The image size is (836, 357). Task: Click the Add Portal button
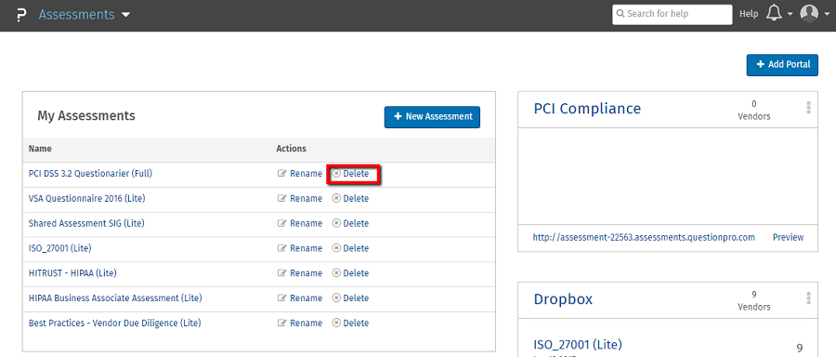pos(782,64)
